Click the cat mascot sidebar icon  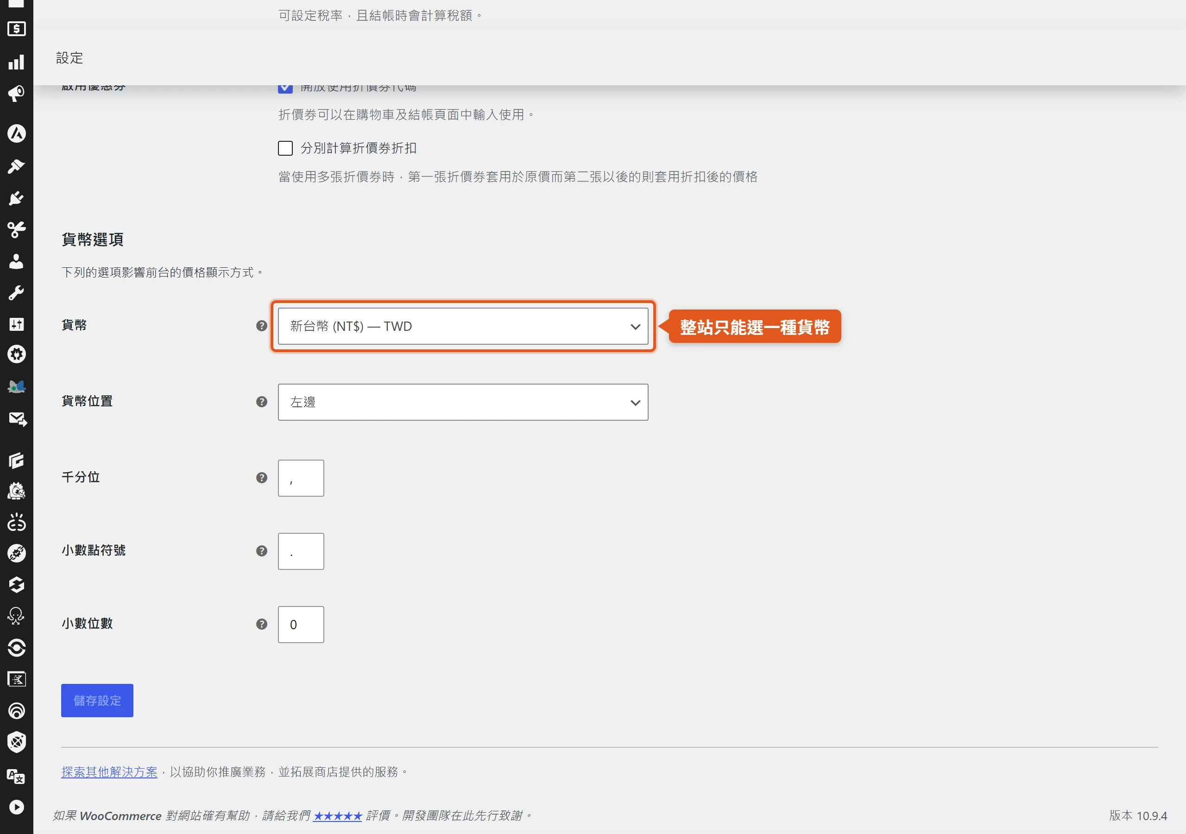17,386
